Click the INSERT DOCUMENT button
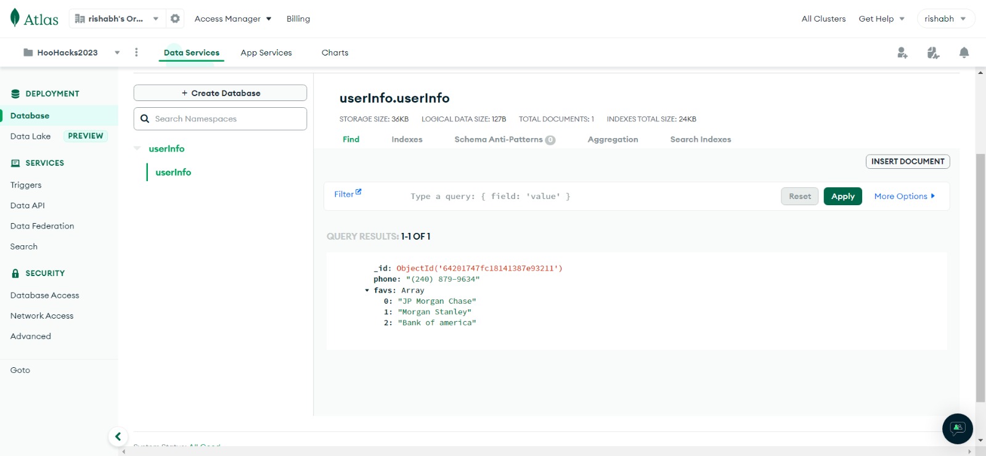The image size is (986, 456). (908, 161)
